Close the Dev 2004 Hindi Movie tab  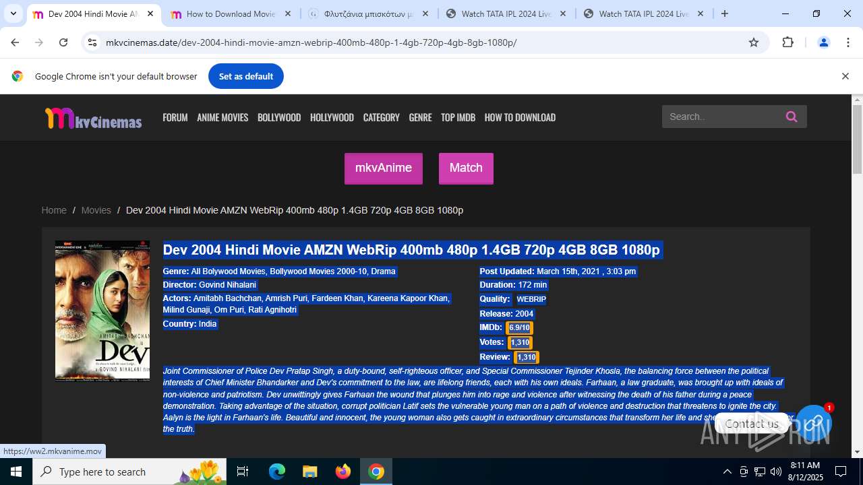[x=150, y=13]
